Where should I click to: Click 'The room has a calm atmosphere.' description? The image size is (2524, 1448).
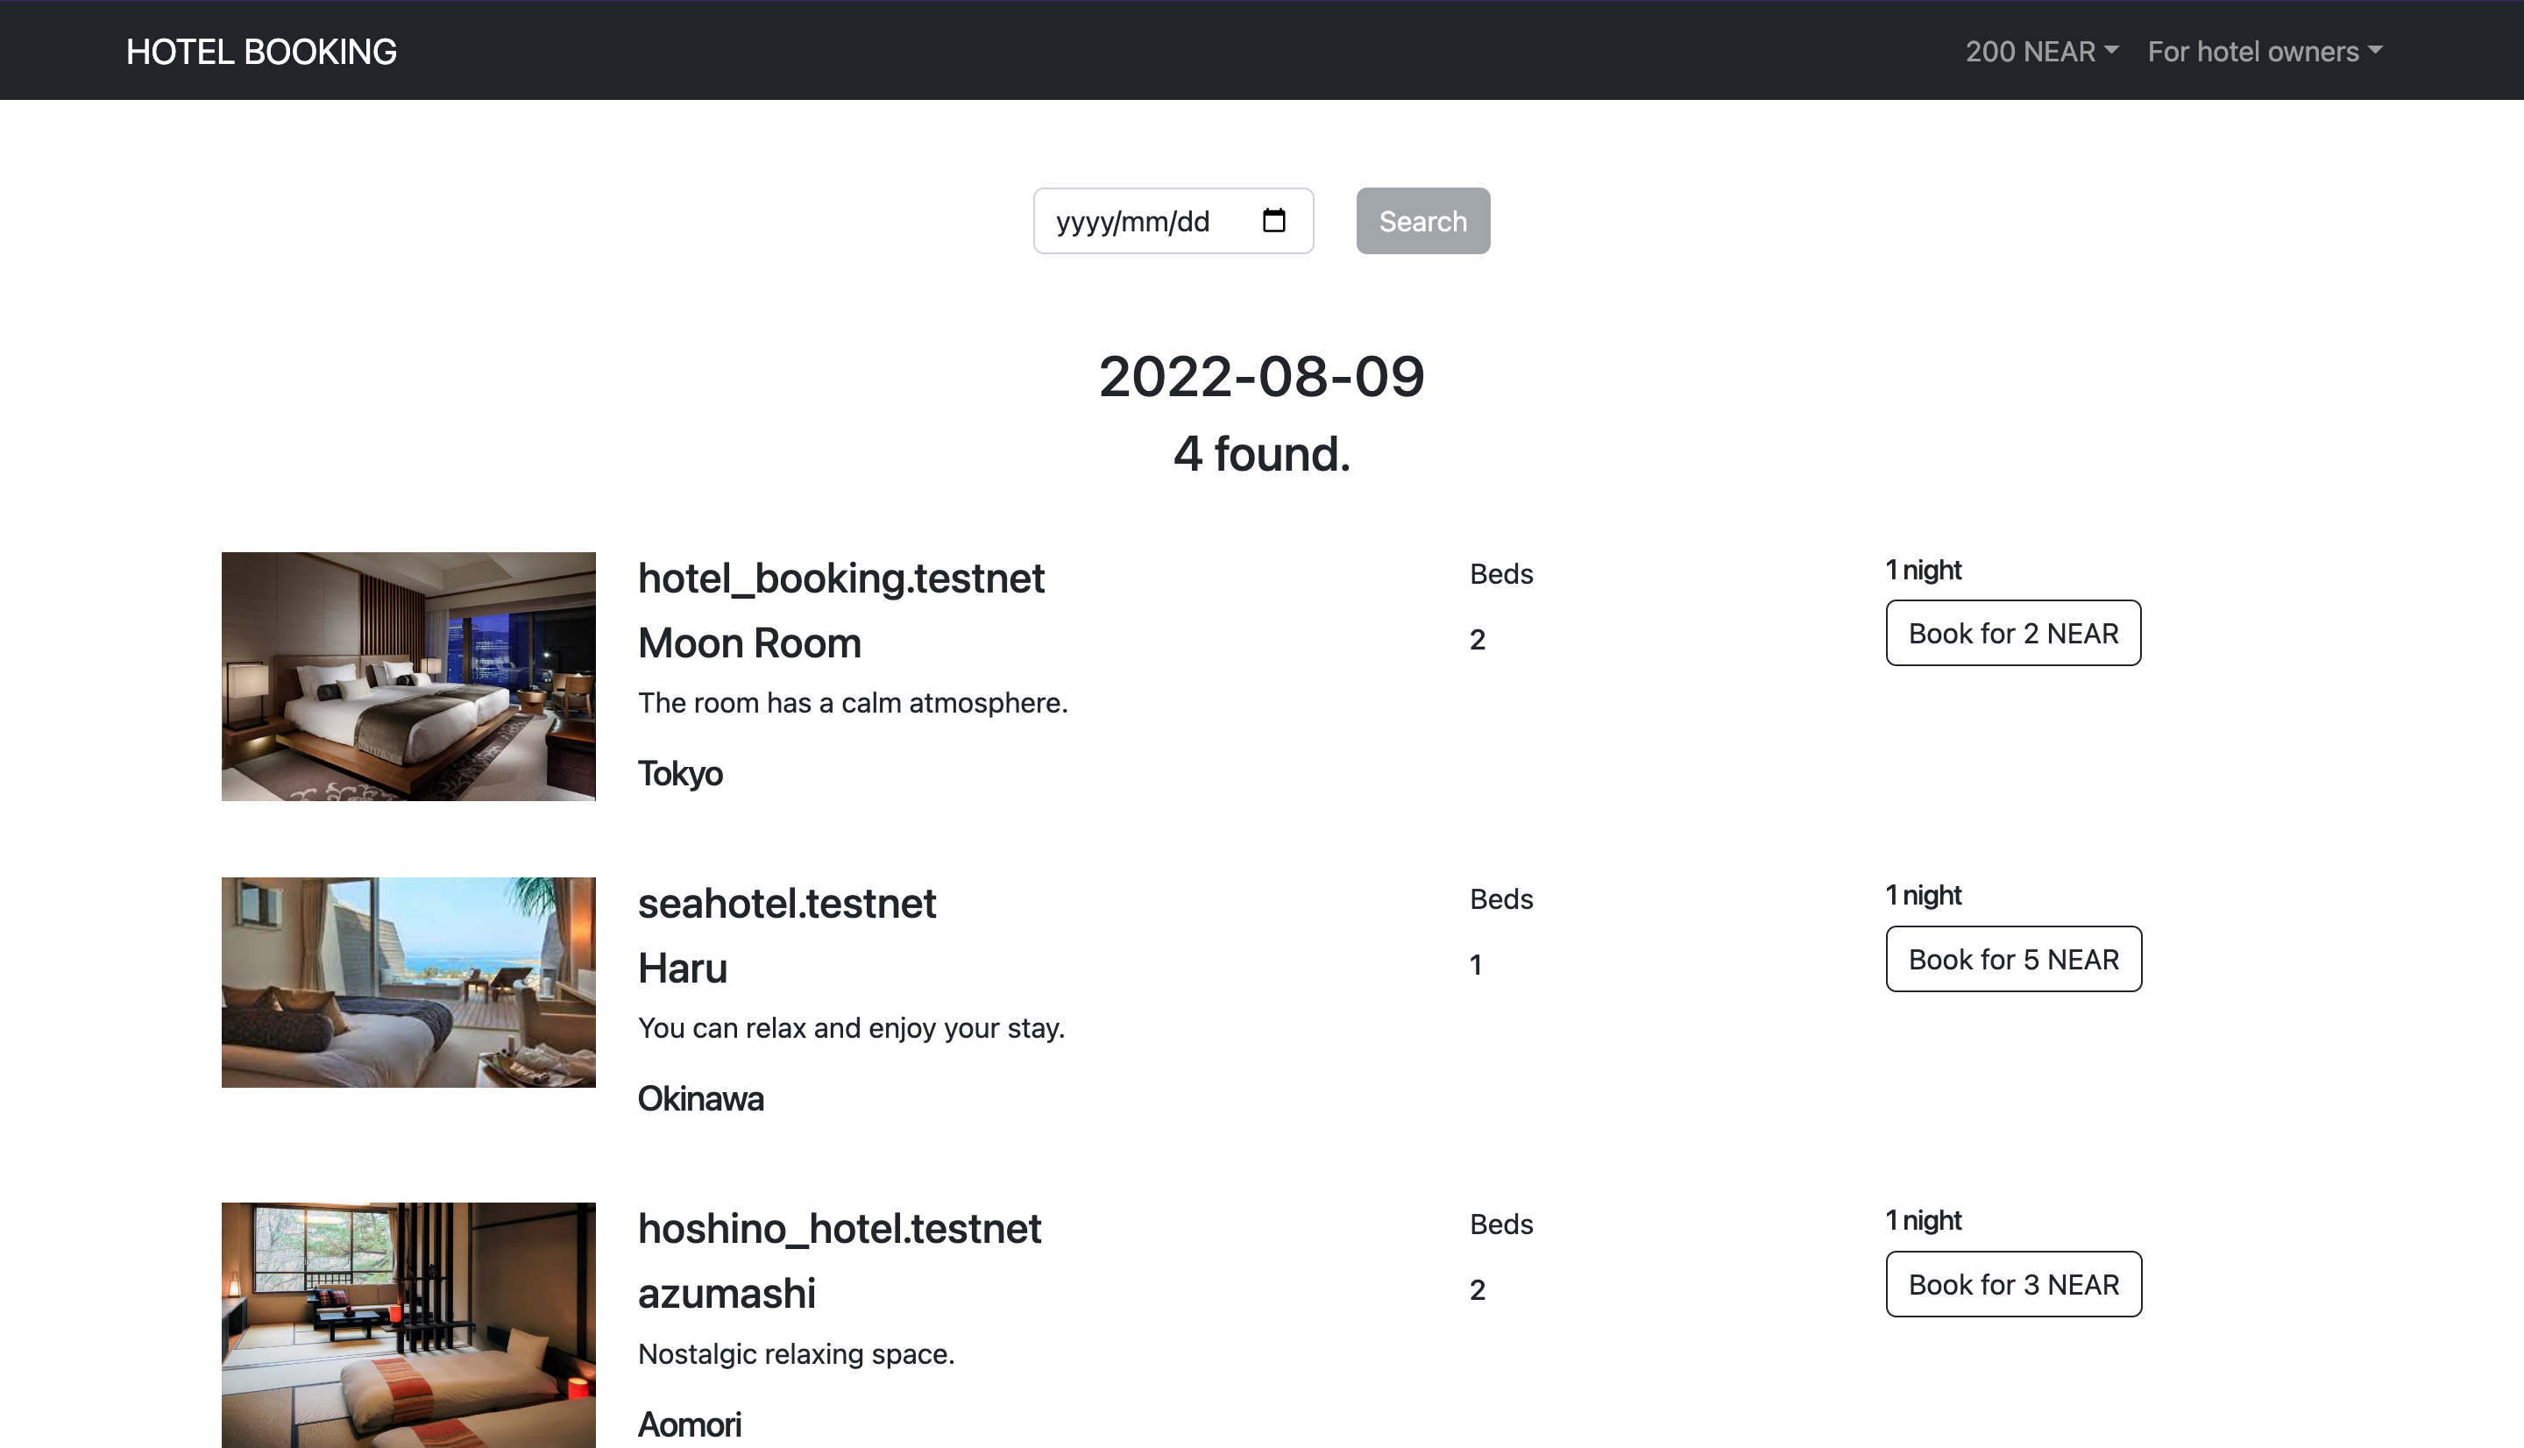(x=853, y=702)
